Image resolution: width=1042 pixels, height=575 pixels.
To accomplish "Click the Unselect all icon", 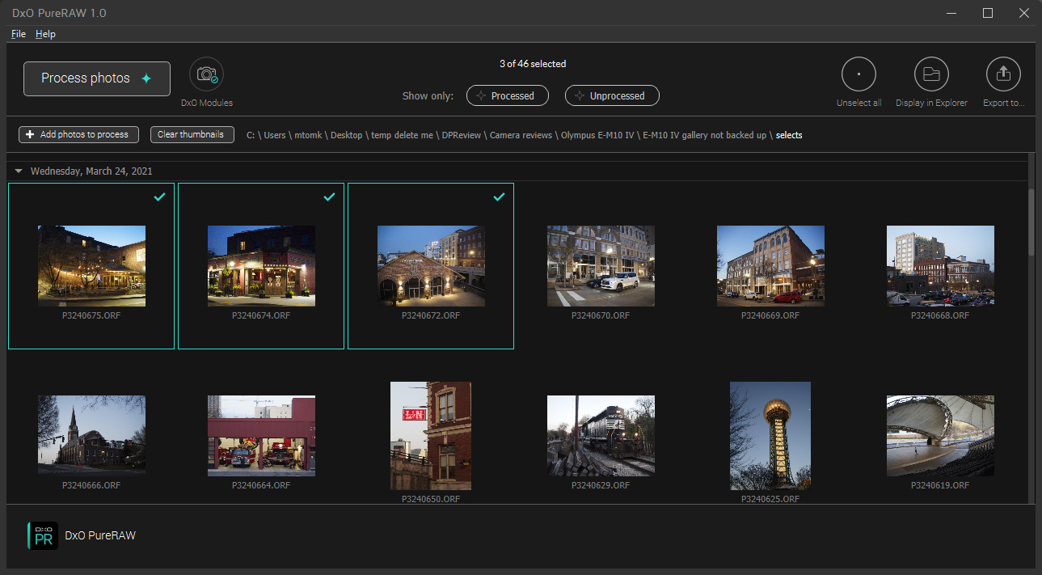I will 858,74.
